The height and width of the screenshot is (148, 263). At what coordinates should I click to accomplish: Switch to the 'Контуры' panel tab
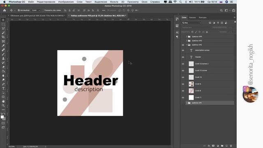203,18
